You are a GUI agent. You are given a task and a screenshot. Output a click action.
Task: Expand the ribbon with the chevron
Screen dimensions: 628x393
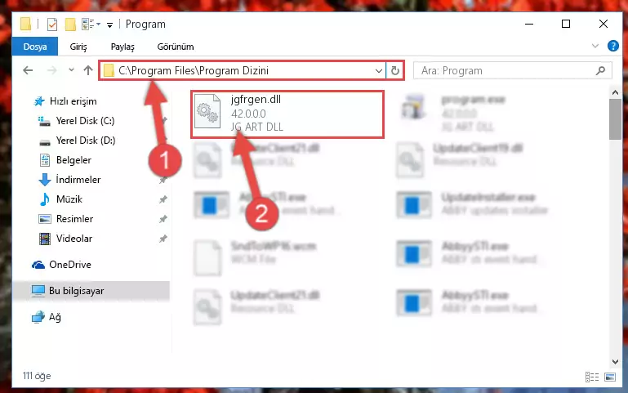coord(595,46)
